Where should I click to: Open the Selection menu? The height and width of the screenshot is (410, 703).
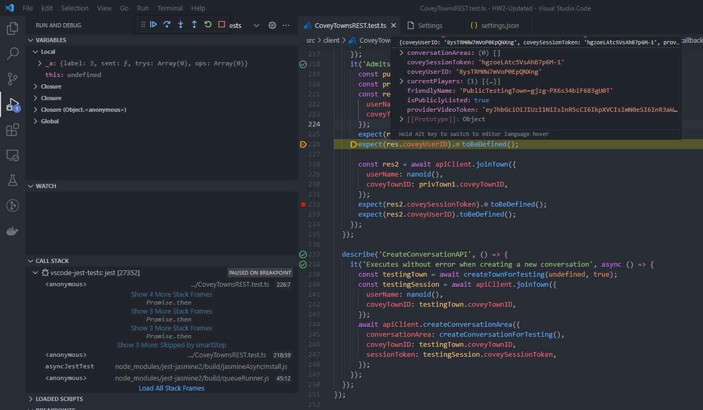(x=75, y=8)
